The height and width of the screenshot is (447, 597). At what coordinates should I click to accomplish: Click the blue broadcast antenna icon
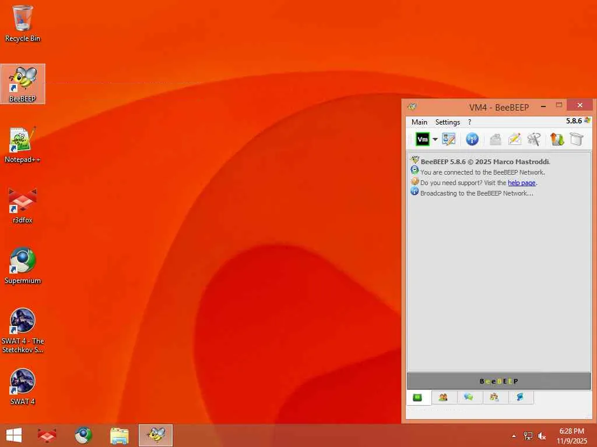pos(472,139)
